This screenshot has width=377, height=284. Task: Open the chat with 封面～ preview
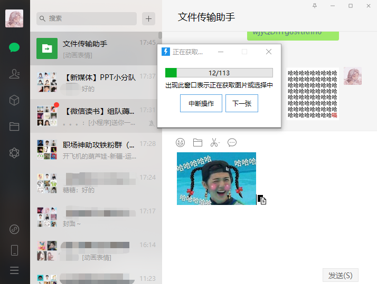tap(96, 217)
